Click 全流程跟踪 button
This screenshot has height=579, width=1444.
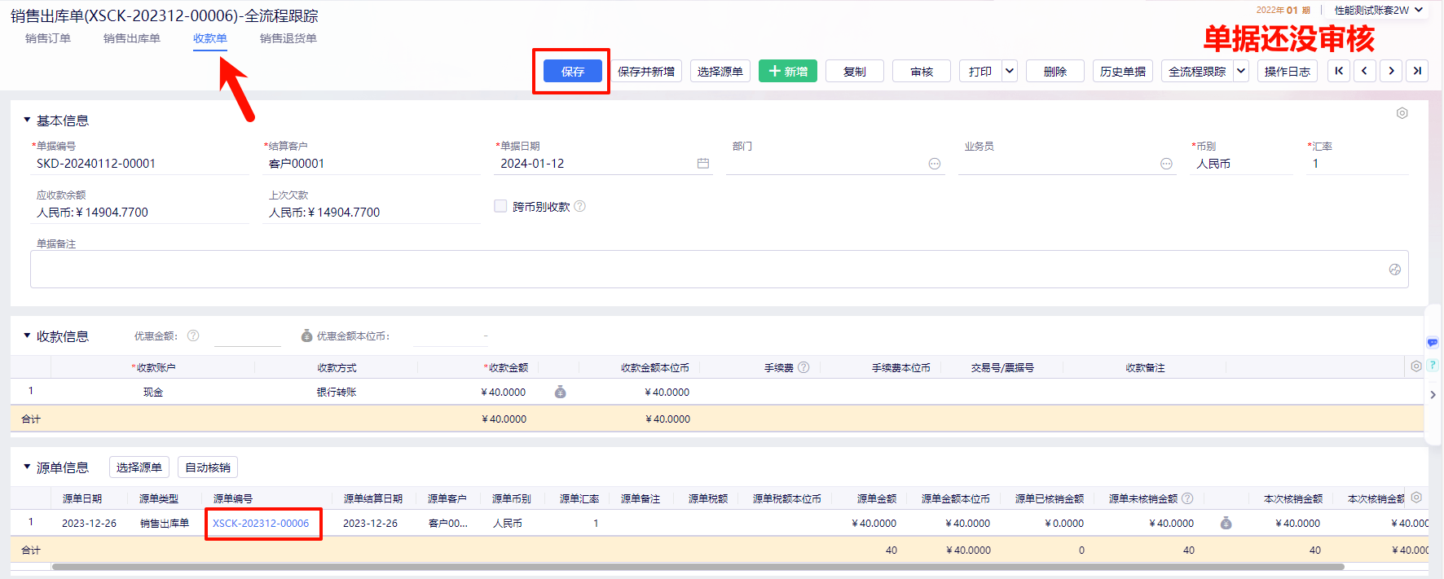click(x=1197, y=72)
